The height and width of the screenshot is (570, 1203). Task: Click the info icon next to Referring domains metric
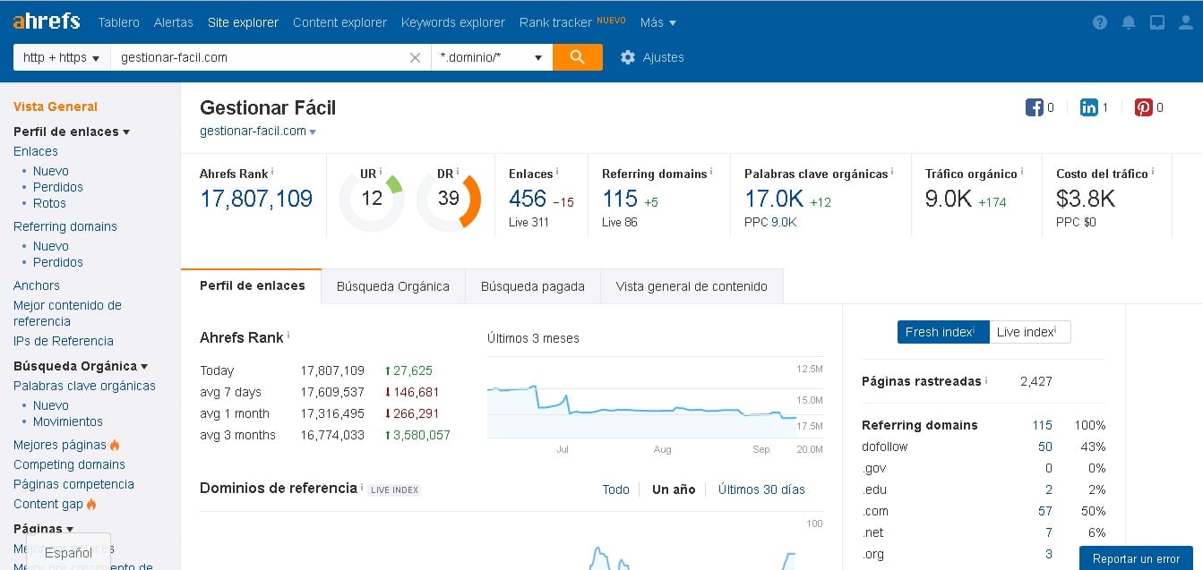tap(712, 172)
